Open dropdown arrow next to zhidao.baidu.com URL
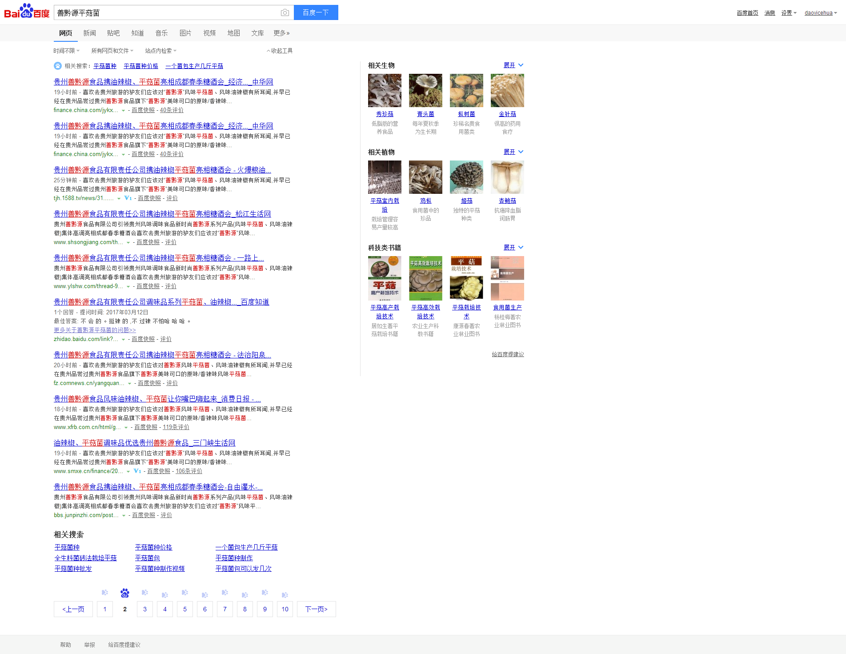The width and height of the screenshot is (846, 654). pyautogui.click(x=124, y=339)
